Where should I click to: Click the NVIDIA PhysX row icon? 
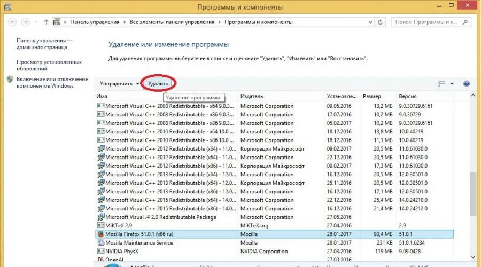100,251
